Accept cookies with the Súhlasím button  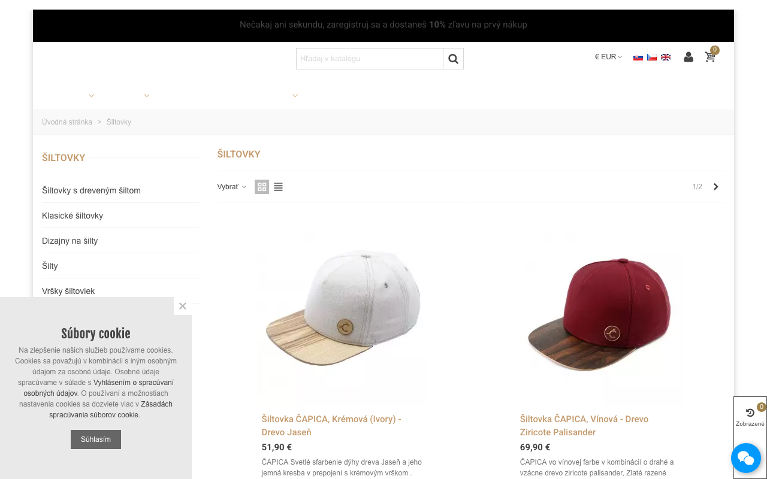tap(96, 439)
